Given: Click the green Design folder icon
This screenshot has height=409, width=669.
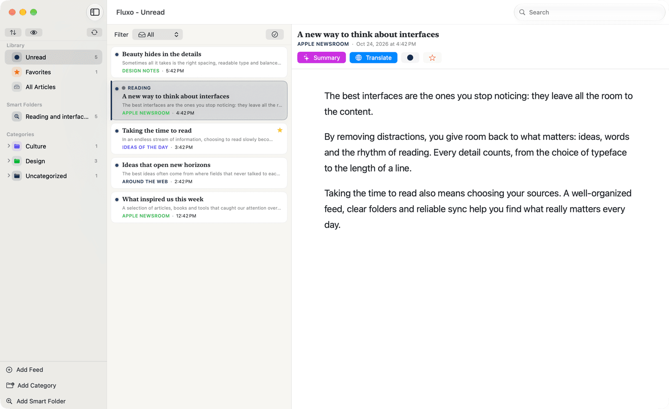Looking at the screenshot, I should pos(17,161).
